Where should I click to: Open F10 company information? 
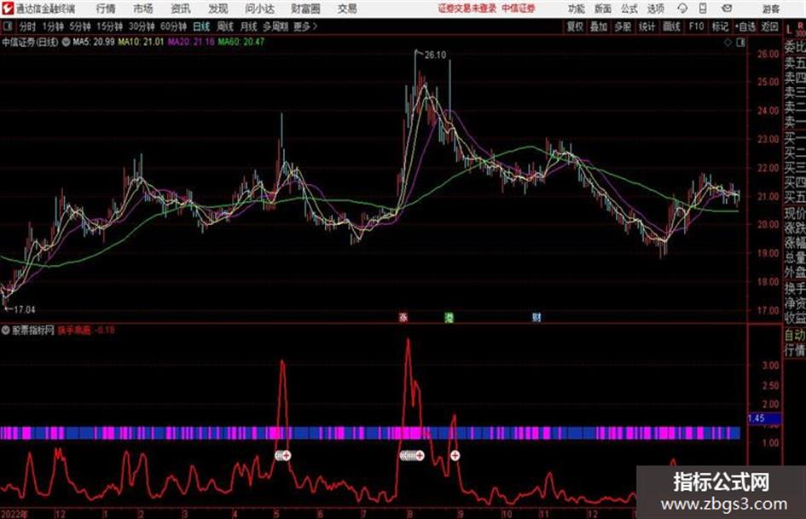coord(696,26)
